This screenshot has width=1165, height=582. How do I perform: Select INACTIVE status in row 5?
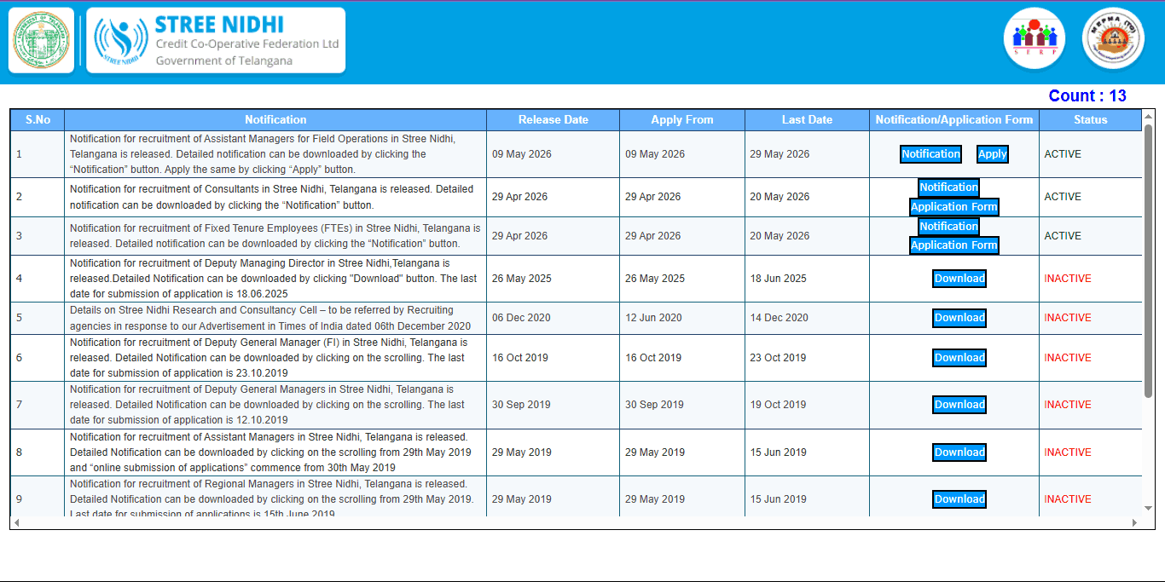pos(1068,318)
